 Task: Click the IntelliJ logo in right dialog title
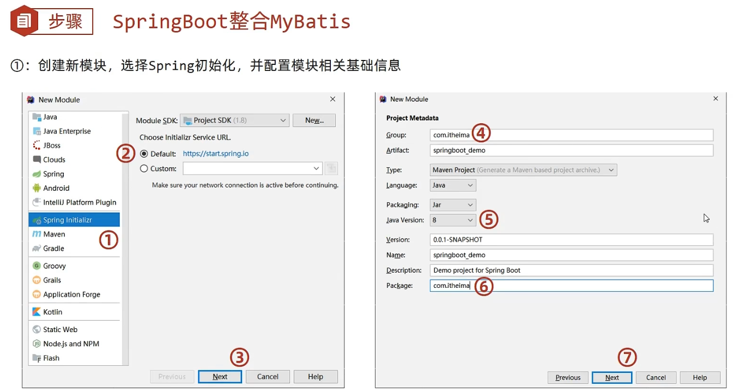pos(382,99)
